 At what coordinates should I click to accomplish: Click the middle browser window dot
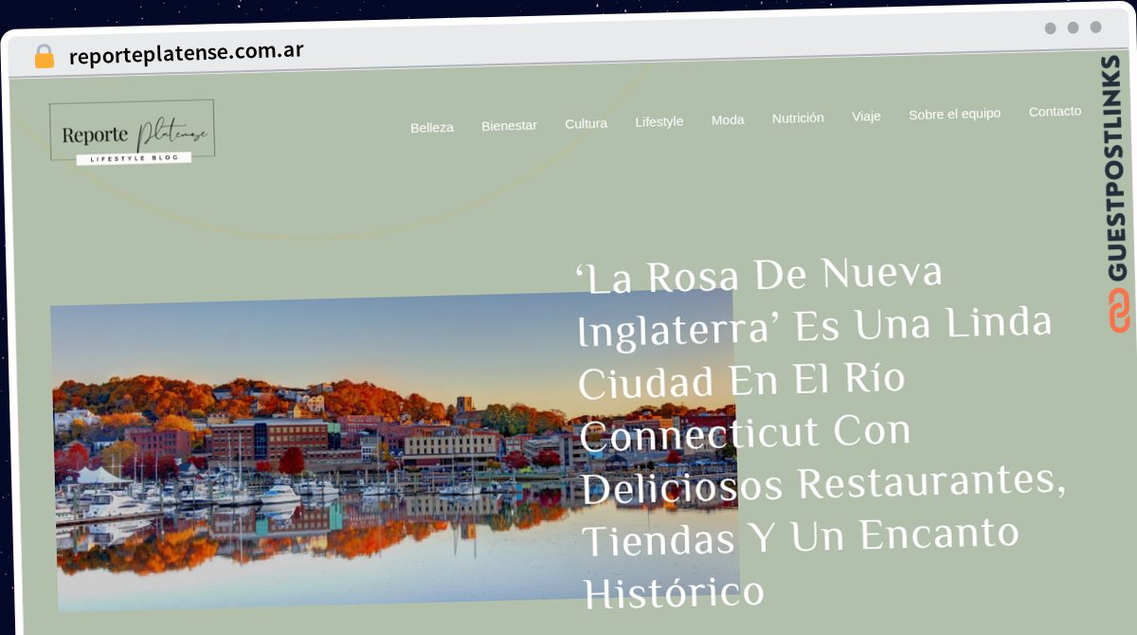pyautogui.click(x=1074, y=27)
